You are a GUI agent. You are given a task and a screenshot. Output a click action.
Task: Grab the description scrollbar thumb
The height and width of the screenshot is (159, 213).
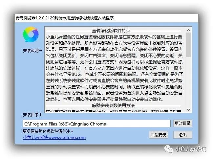(x=188, y=45)
